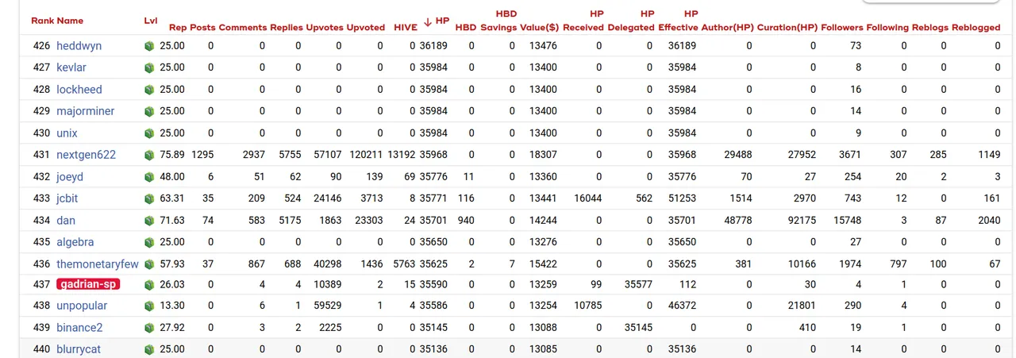Open the kevlar profile link

(71, 67)
